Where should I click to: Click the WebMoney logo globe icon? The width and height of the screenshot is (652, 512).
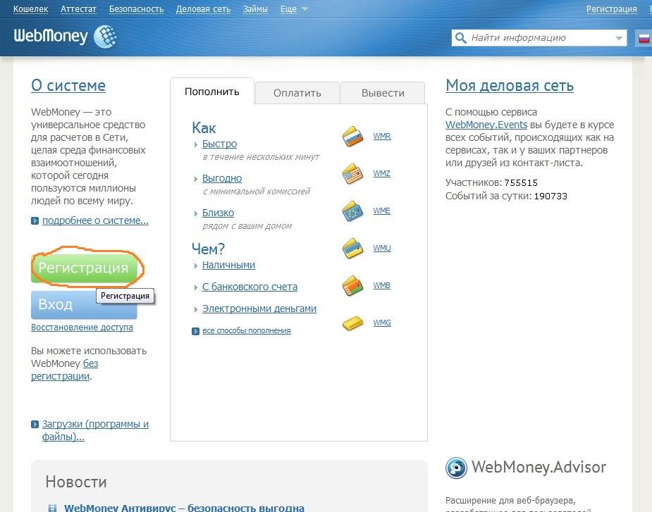[105, 37]
